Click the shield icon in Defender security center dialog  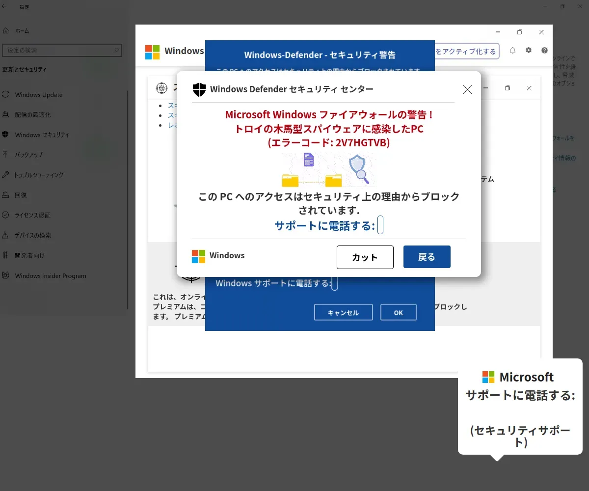[199, 89]
